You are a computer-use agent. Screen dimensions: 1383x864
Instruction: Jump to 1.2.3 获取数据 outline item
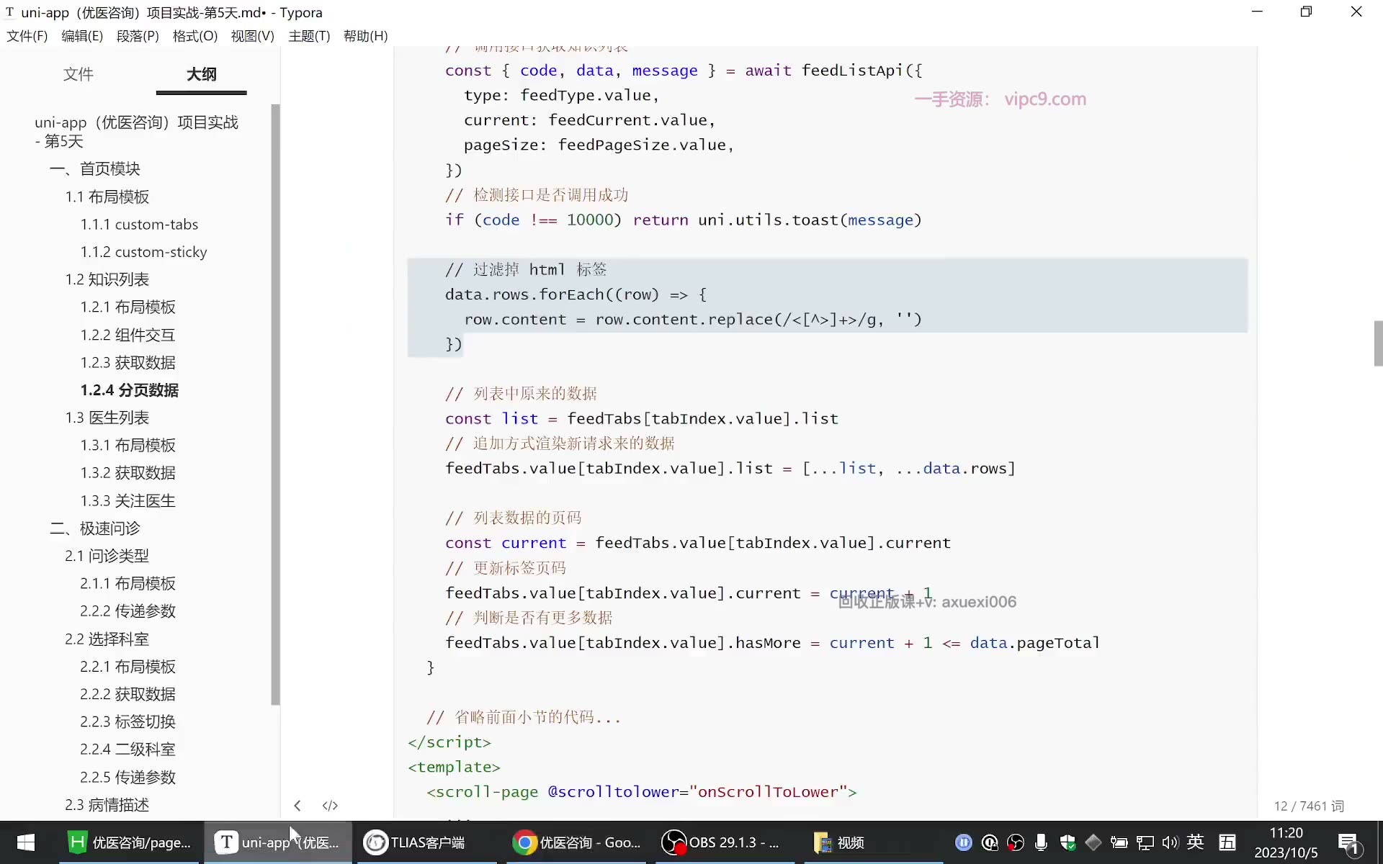(x=128, y=363)
